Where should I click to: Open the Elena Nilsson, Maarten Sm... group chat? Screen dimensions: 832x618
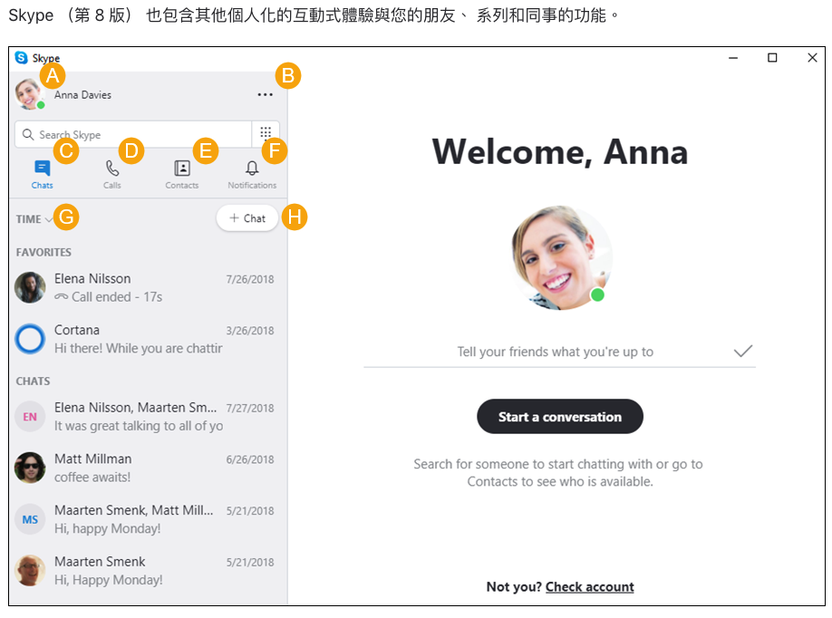point(148,417)
